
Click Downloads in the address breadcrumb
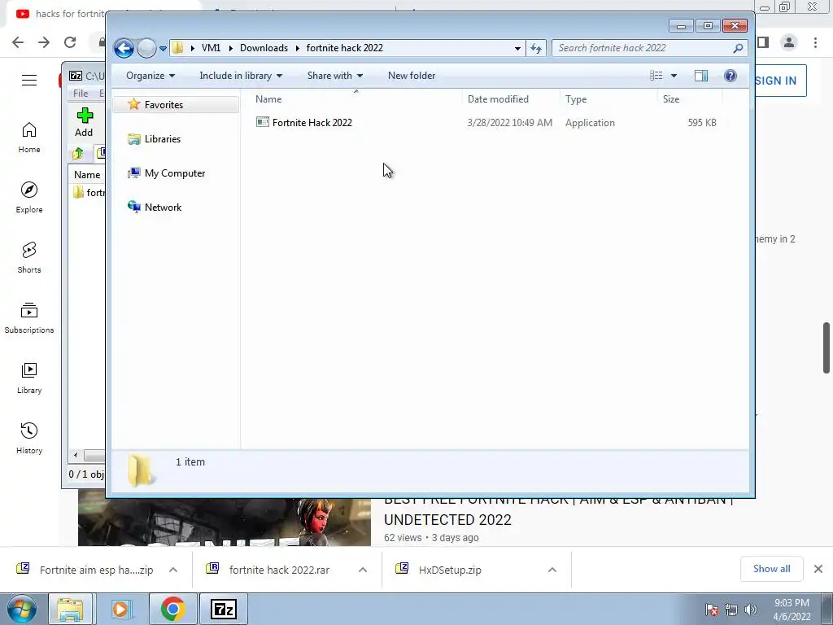click(264, 48)
